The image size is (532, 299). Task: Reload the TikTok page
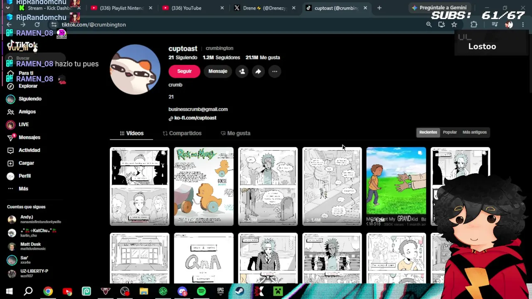point(37,25)
